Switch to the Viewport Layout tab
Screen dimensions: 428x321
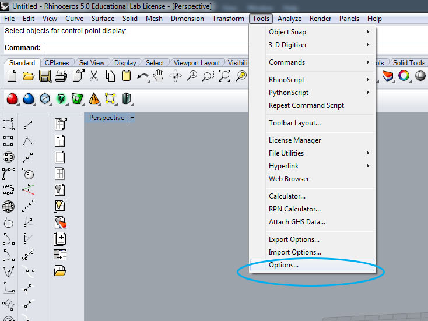pyautogui.click(x=197, y=63)
